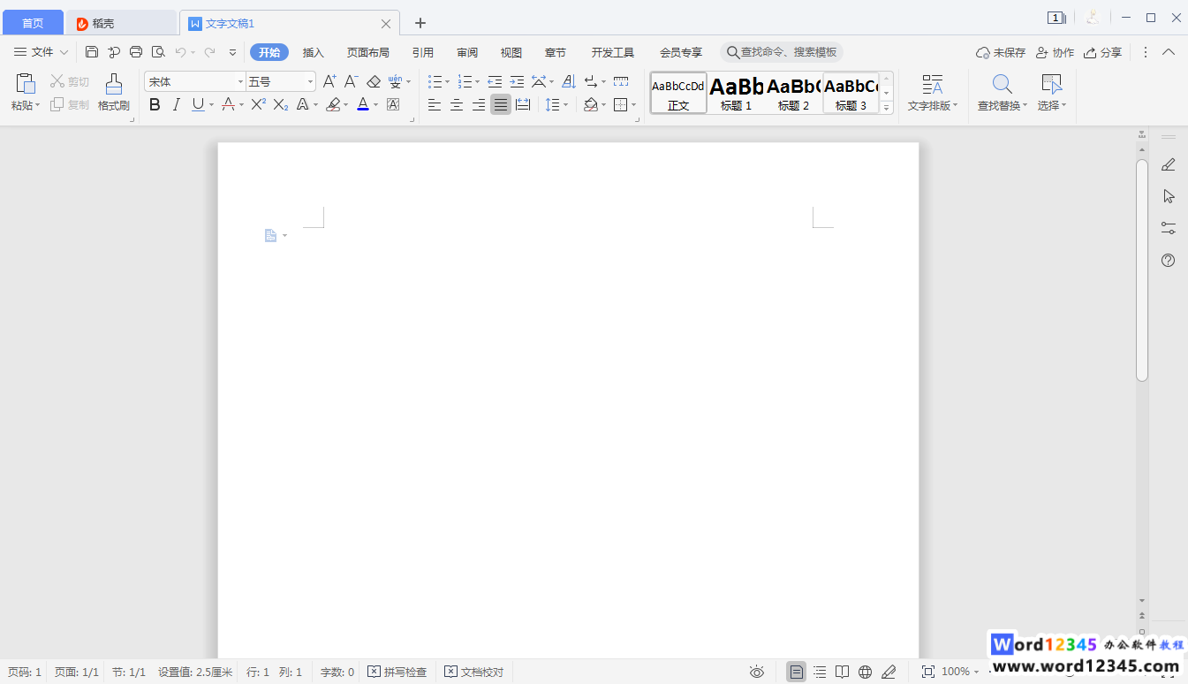The image size is (1188, 684).
Task: Click the Redo arrow icon
Action: tap(209, 52)
